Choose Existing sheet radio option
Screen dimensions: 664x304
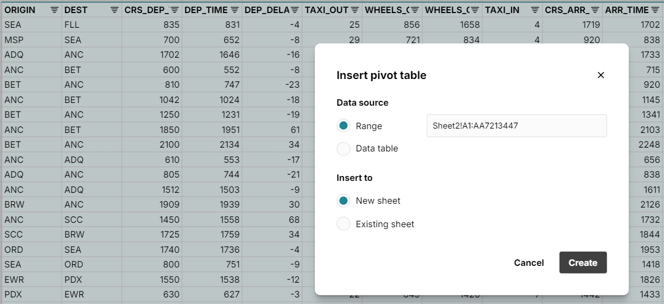point(343,224)
